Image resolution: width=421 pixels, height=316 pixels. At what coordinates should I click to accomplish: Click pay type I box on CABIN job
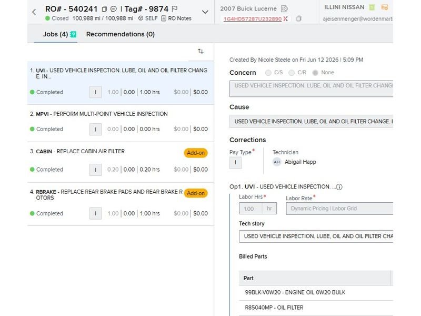point(95,170)
